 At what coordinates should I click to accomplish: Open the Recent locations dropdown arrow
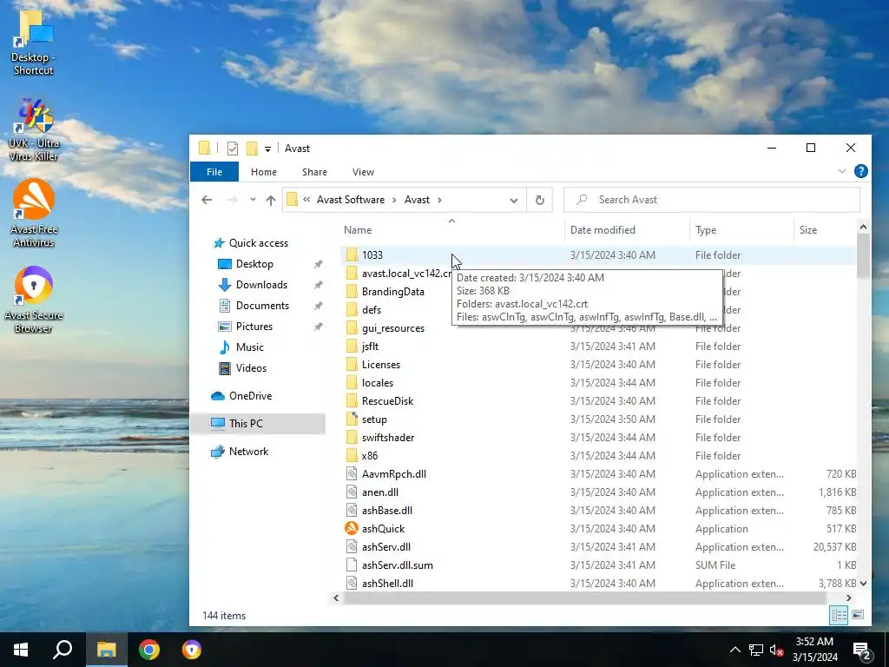pos(253,200)
